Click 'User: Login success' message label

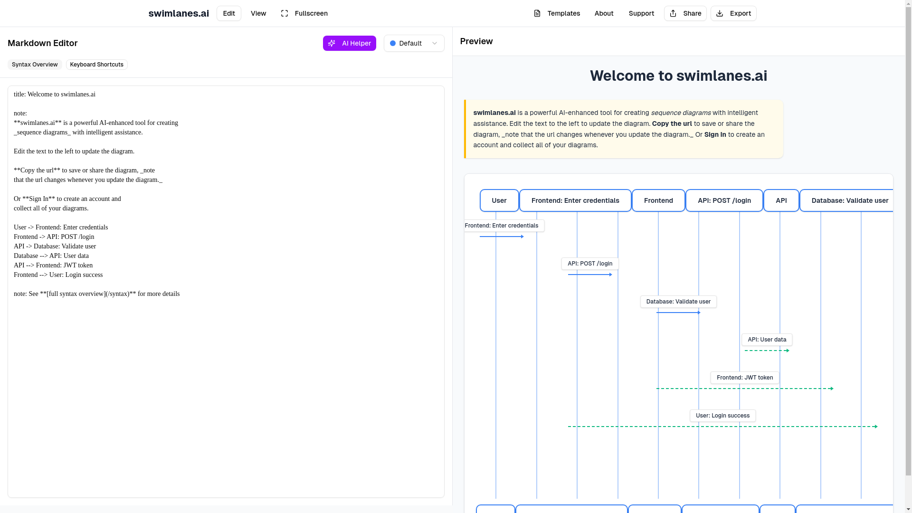point(723,416)
